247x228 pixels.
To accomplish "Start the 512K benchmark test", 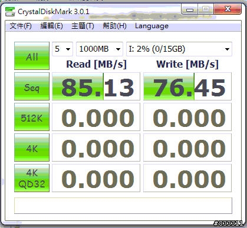I will tap(32, 117).
